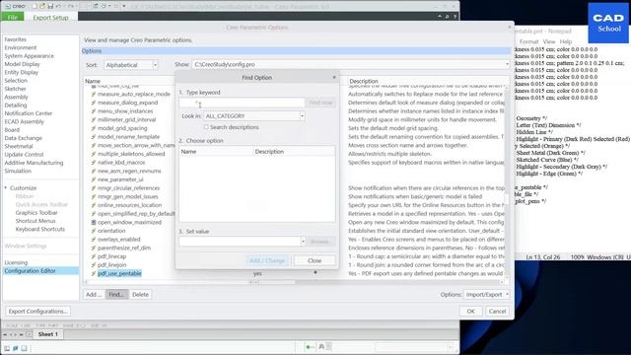Open the Set value dropdown arrow
The image size is (631, 355).
[303, 242]
